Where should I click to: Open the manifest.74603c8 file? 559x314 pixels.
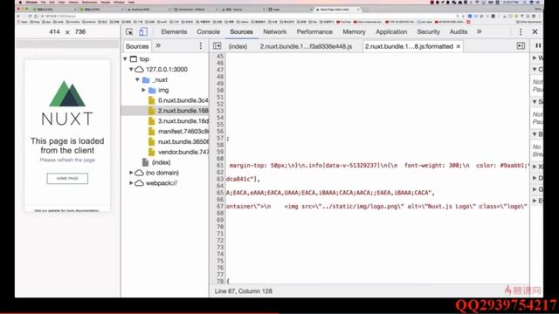178,132
